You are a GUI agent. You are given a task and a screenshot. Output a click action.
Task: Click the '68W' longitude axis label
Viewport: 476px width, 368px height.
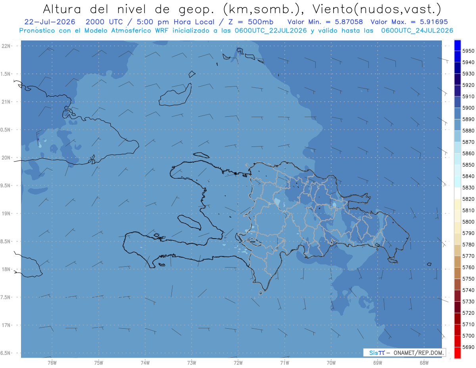(424, 362)
